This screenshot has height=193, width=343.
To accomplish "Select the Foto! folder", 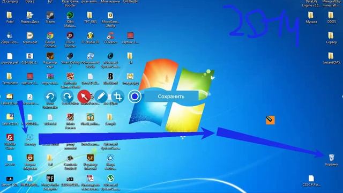I will tap(10, 18).
